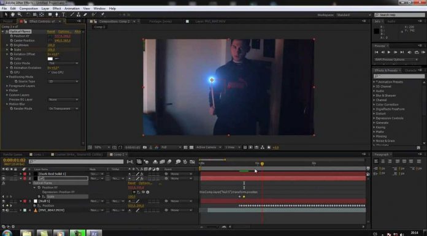Click the white Color swatch
Image resolution: width=427 pixels, height=236 pixels.
point(50,58)
